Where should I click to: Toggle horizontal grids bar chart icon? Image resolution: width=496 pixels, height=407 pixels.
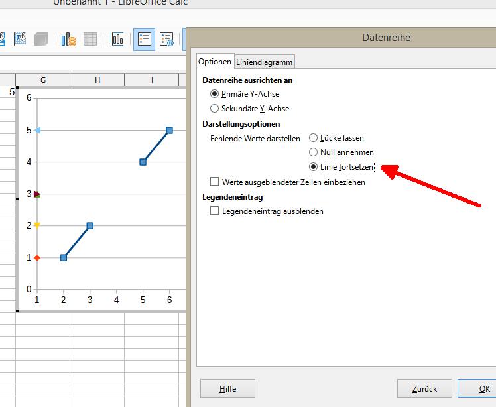(x=117, y=39)
